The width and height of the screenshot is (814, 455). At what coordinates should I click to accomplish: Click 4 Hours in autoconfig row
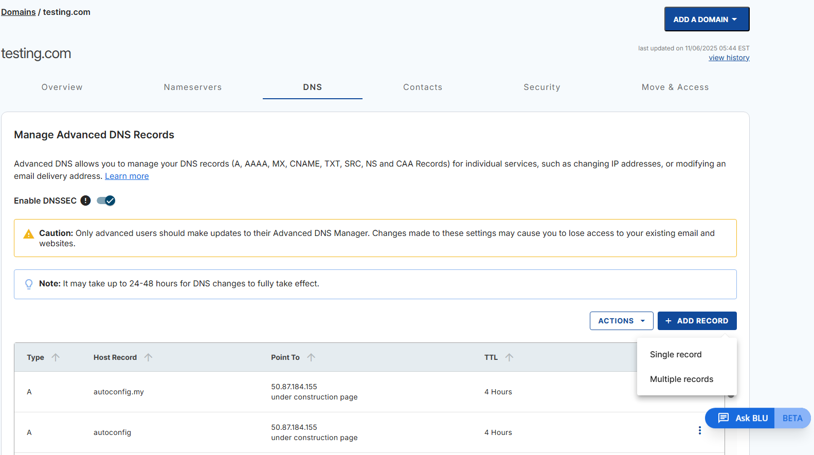498,432
